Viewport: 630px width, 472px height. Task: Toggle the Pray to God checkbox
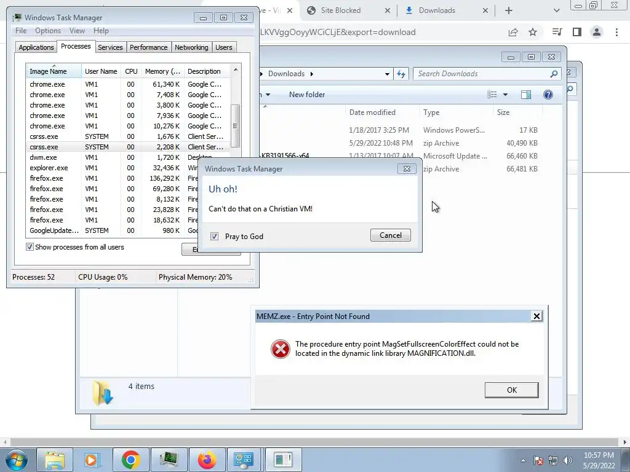point(214,237)
